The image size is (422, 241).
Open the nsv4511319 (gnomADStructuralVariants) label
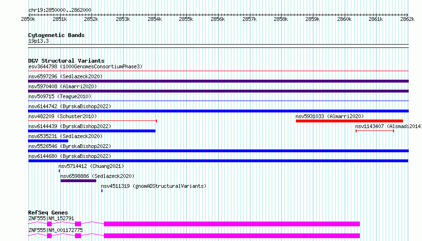click(x=154, y=186)
